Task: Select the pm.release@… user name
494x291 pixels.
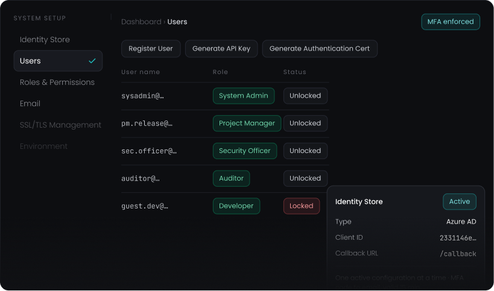Action: coord(147,124)
